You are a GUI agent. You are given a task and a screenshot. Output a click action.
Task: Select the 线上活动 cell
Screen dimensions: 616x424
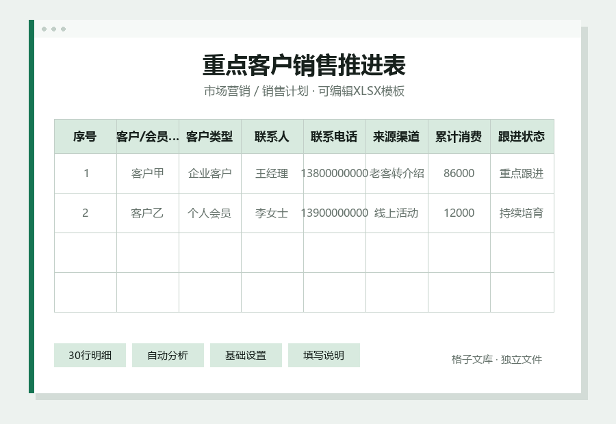(x=397, y=213)
